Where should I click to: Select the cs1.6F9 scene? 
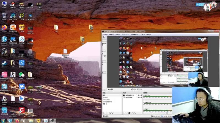pyautogui.click(x=112, y=98)
